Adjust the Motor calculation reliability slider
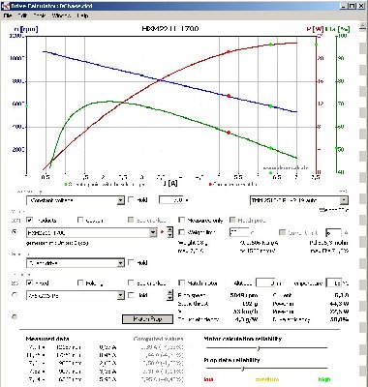This screenshot has height=387, width=368. click(x=259, y=348)
